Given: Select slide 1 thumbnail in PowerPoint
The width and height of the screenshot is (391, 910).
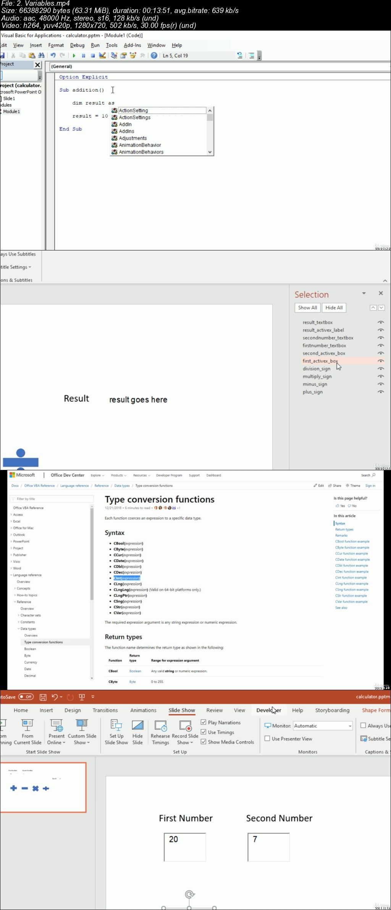Looking at the screenshot, I should [43, 787].
